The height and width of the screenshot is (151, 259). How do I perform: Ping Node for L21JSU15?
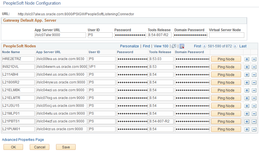226,106
